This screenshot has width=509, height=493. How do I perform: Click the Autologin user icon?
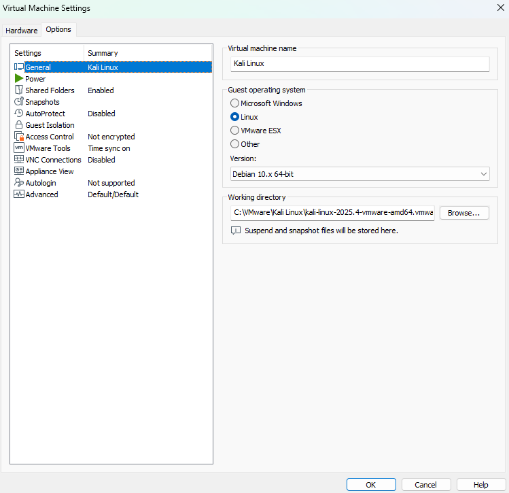click(19, 182)
